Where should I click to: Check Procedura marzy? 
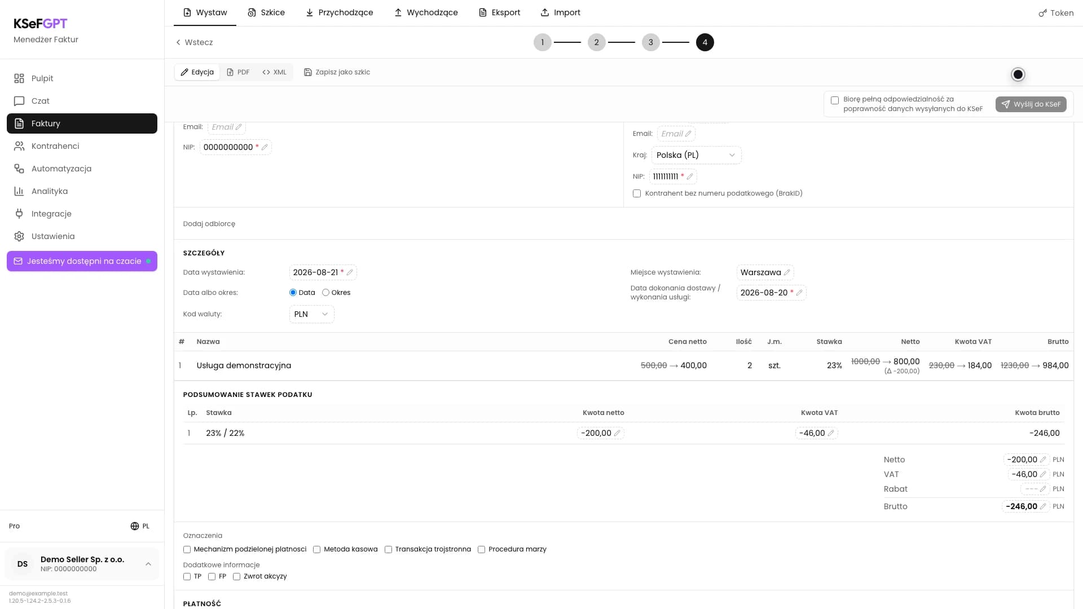coord(481,549)
